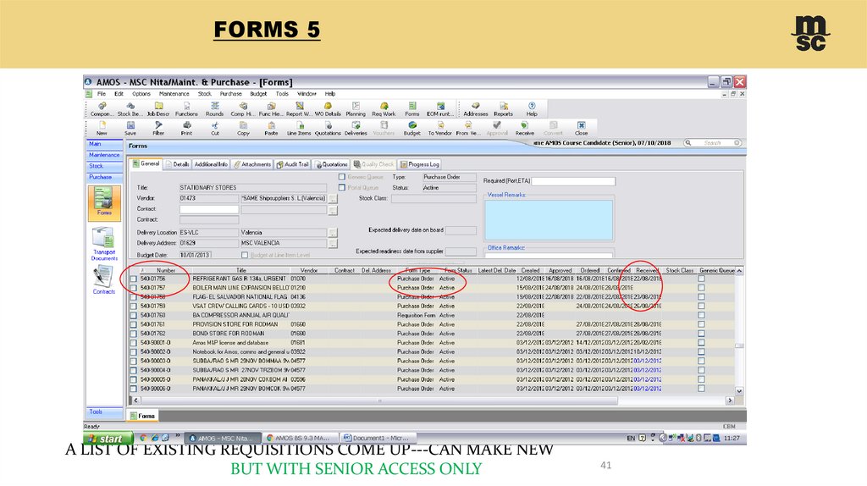Check the row box for form 540-01759
The image size is (867, 486).
[x=133, y=307]
